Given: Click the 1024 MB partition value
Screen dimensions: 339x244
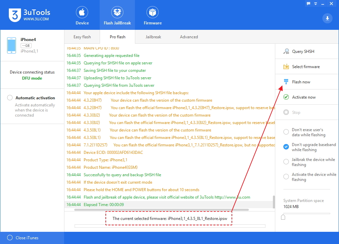Looking at the screenshot, I should tap(291, 207).
